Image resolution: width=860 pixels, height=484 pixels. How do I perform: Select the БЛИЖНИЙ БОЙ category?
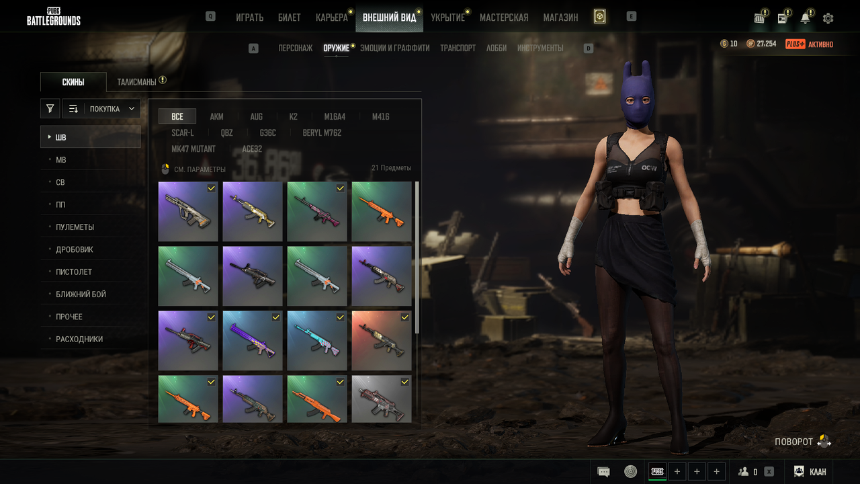pos(90,294)
